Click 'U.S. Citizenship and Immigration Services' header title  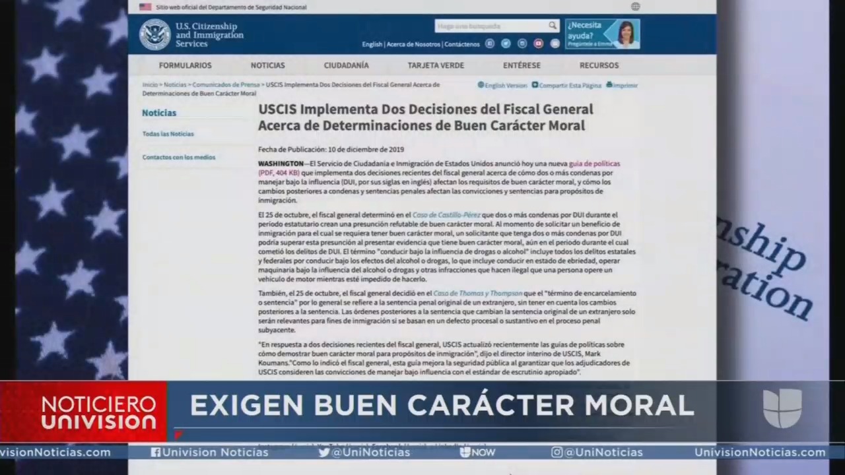pyautogui.click(x=209, y=35)
